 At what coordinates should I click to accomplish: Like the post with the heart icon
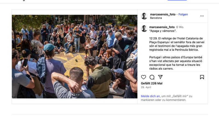tap(143, 77)
